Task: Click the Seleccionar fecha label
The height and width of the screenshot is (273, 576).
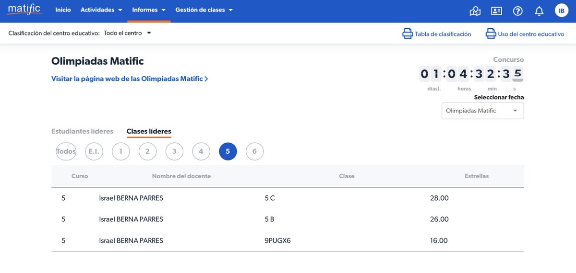Action: (x=499, y=97)
